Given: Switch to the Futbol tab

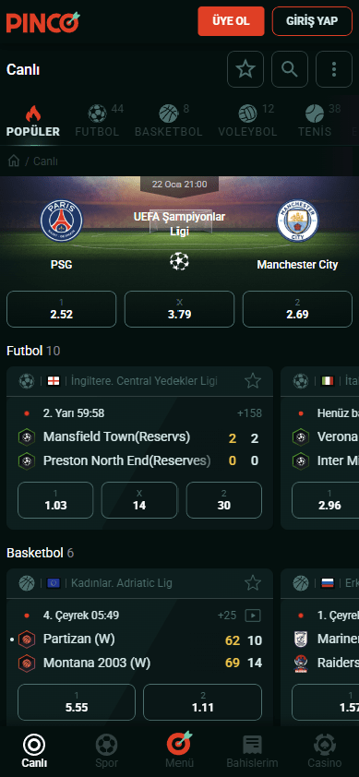Looking at the screenshot, I should (98, 121).
